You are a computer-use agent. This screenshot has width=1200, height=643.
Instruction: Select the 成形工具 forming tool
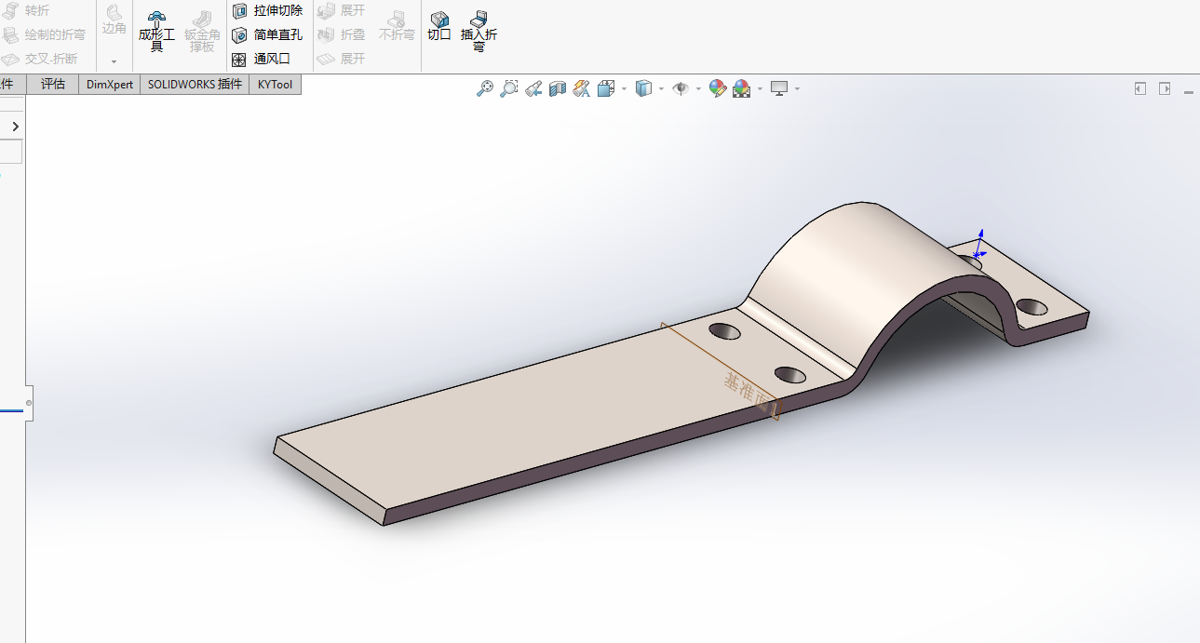pyautogui.click(x=156, y=31)
